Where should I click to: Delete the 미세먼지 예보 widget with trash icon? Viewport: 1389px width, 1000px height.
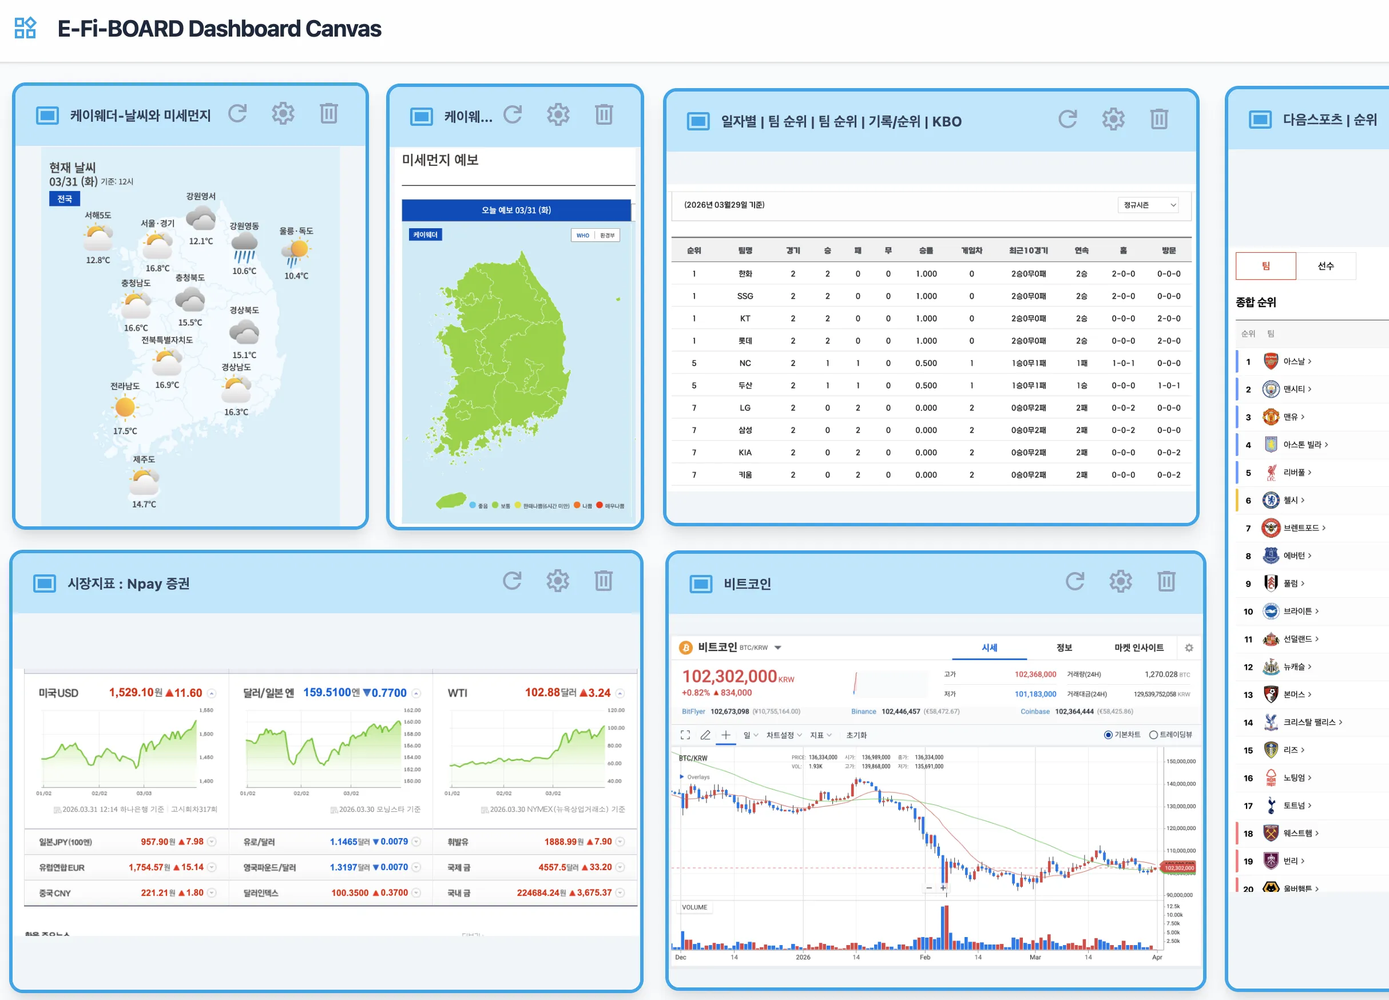(604, 114)
